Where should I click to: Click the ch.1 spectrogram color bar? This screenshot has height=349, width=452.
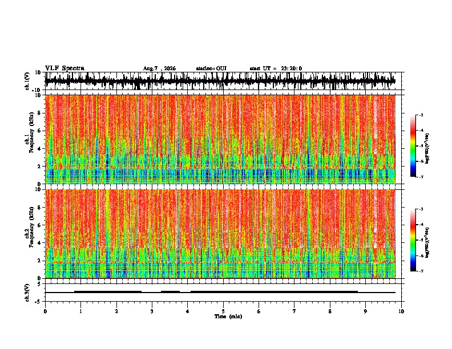(x=413, y=146)
